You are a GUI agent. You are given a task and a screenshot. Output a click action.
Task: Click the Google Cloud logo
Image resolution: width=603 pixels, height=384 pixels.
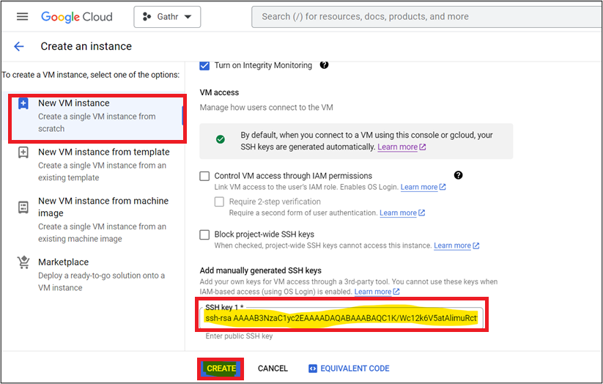pyautogui.click(x=77, y=16)
